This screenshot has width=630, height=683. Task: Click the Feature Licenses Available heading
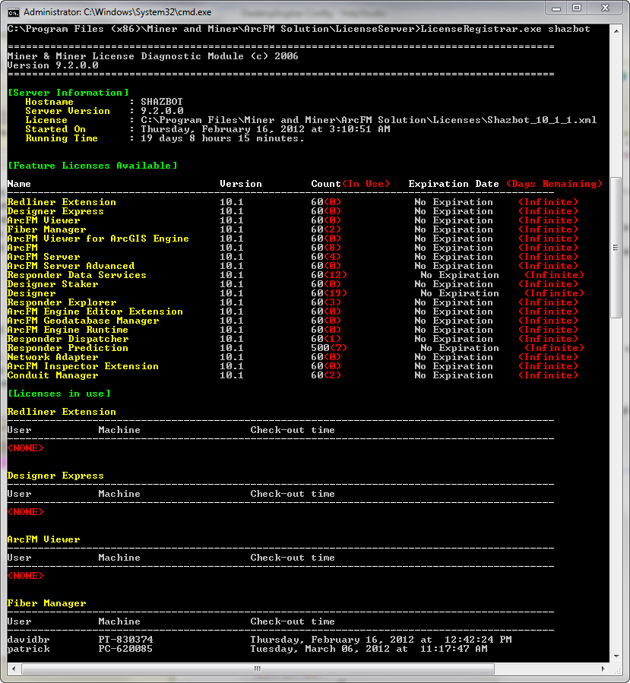92,166
